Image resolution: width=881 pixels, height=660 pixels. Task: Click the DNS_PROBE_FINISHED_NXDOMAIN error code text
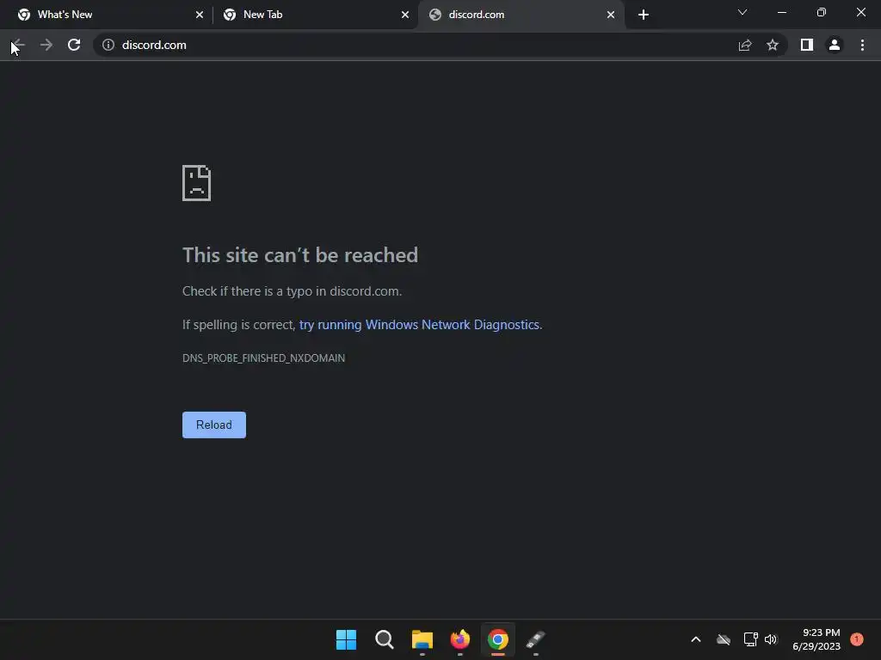pos(263,358)
